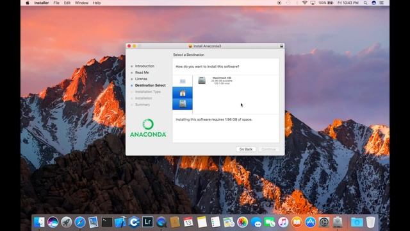This screenshot has width=410, height=231.
Task: Open QuickTime Player from the Dock
Action: point(161,223)
